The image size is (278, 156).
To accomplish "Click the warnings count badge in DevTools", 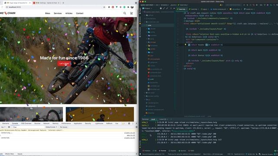I will [x=123, y=123].
